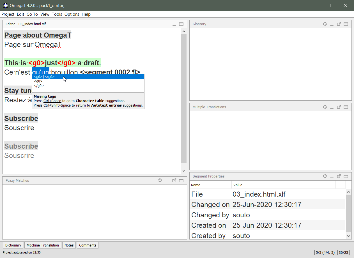Viewport: 354px width, 258px height.
Task: Click the Value column header
Action: pyautogui.click(x=284, y=185)
